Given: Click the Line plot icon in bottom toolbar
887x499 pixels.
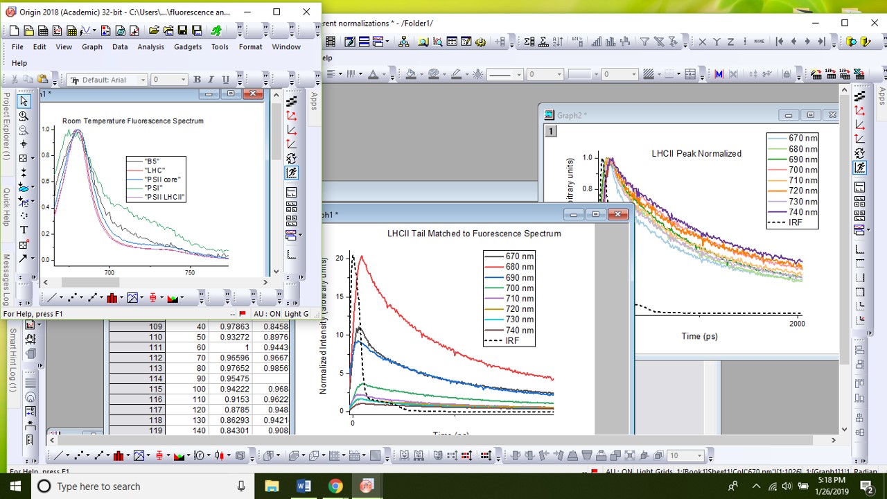Looking at the screenshot, I should [x=51, y=298].
